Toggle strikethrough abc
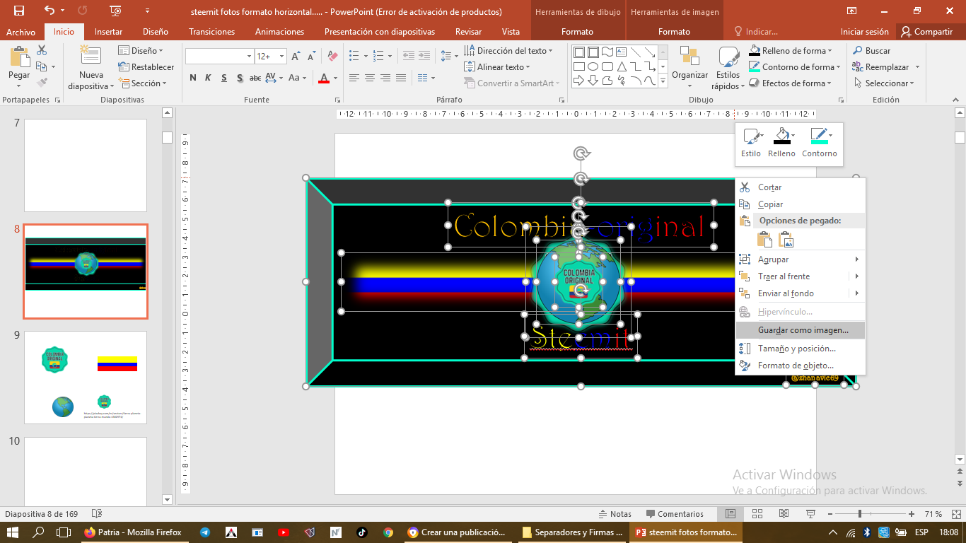 pos(255,78)
